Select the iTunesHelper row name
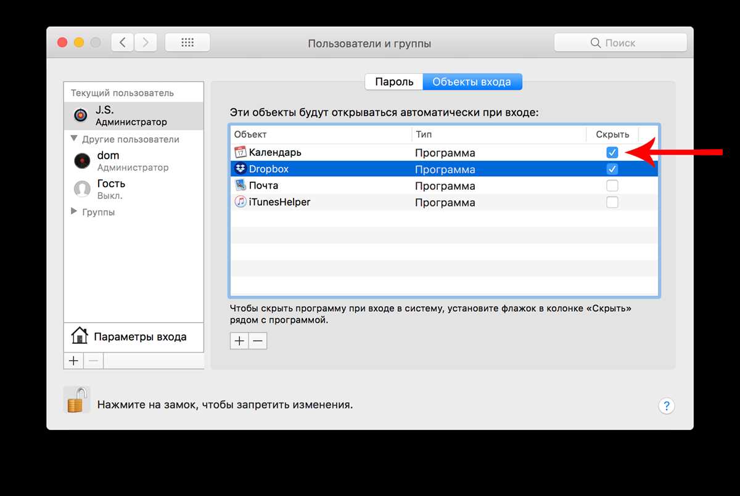The height and width of the screenshot is (496, 740). (x=280, y=202)
